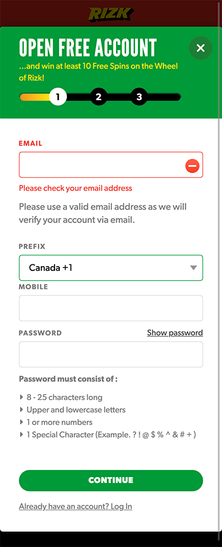Toggle Show password link
Viewport: 222px width, 547px height.
pyautogui.click(x=175, y=333)
